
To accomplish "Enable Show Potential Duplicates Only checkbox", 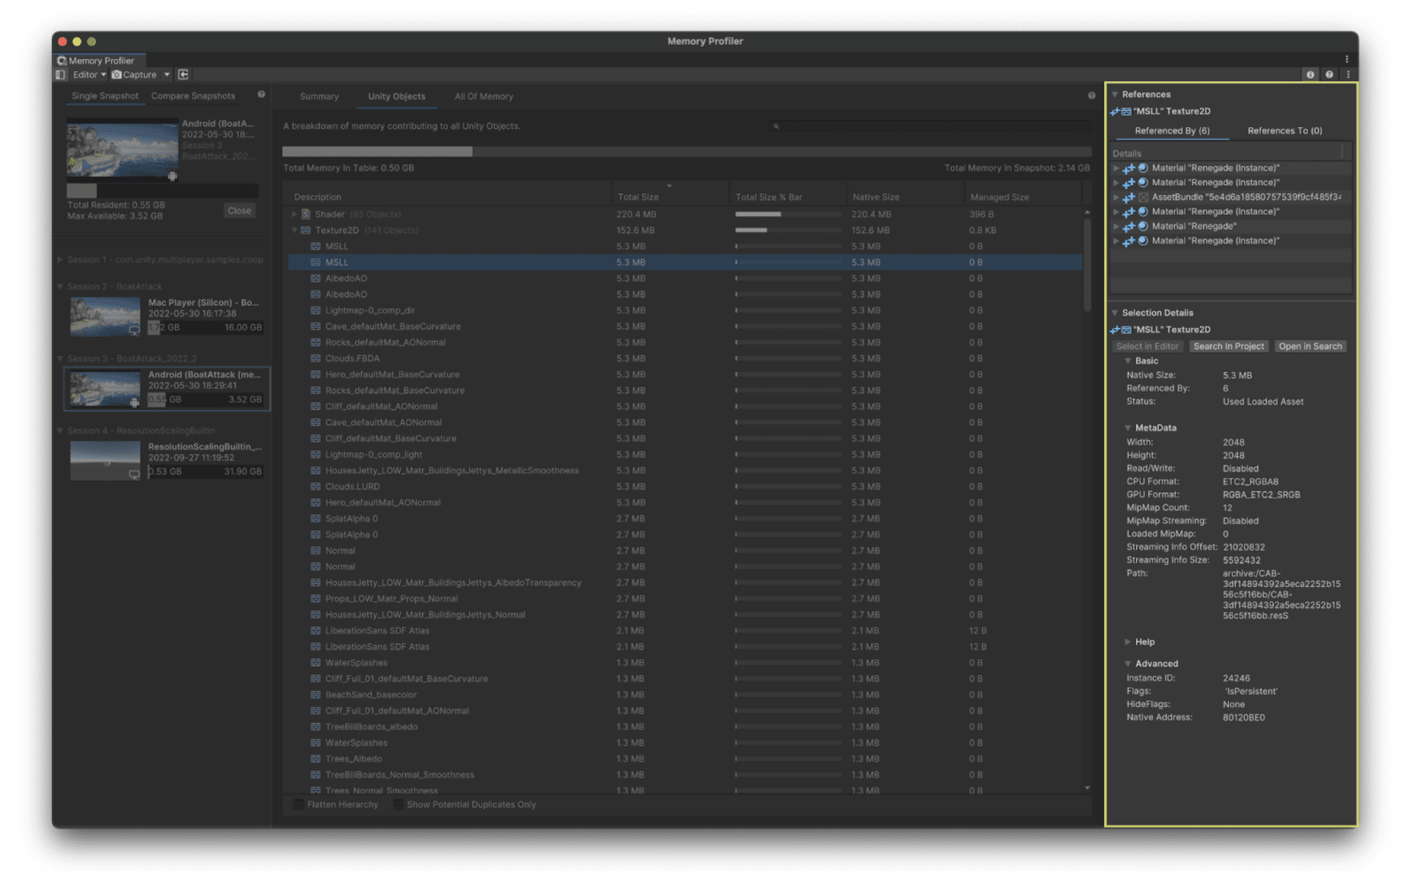I will coord(398,805).
